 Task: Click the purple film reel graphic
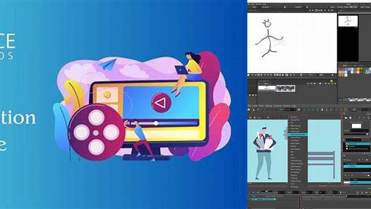(96, 132)
